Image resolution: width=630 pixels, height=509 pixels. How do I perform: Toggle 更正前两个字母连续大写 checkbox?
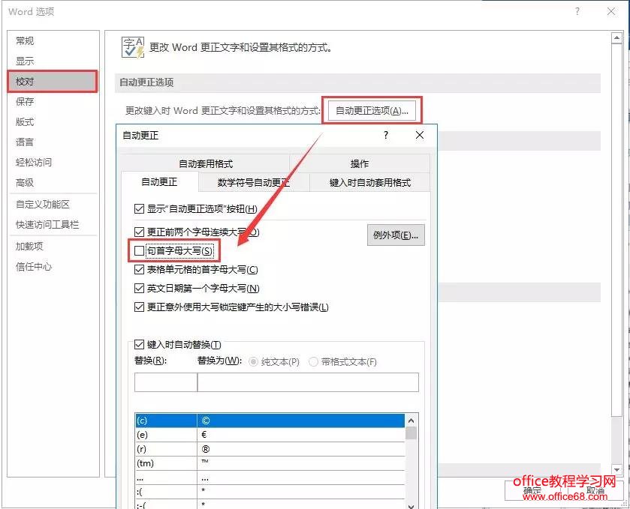[x=139, y=232]
